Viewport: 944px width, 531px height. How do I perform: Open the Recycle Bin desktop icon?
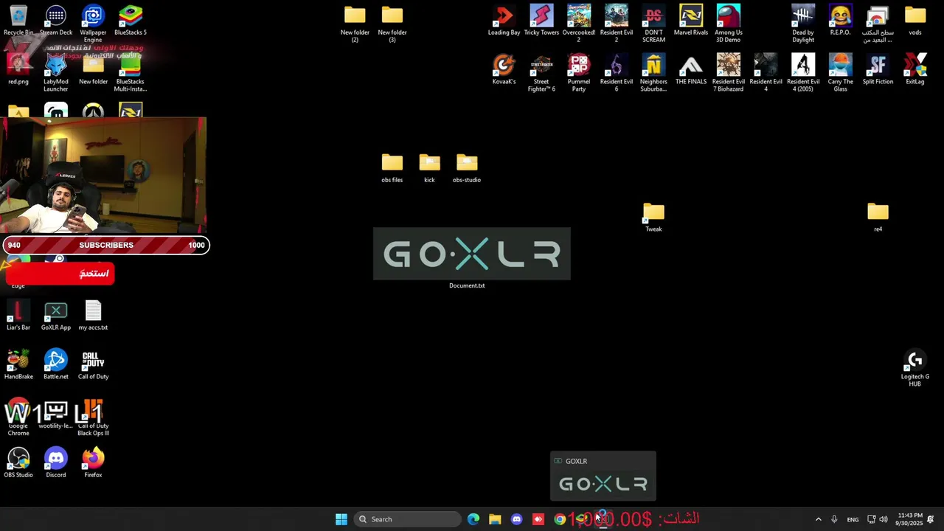(18, 21)
